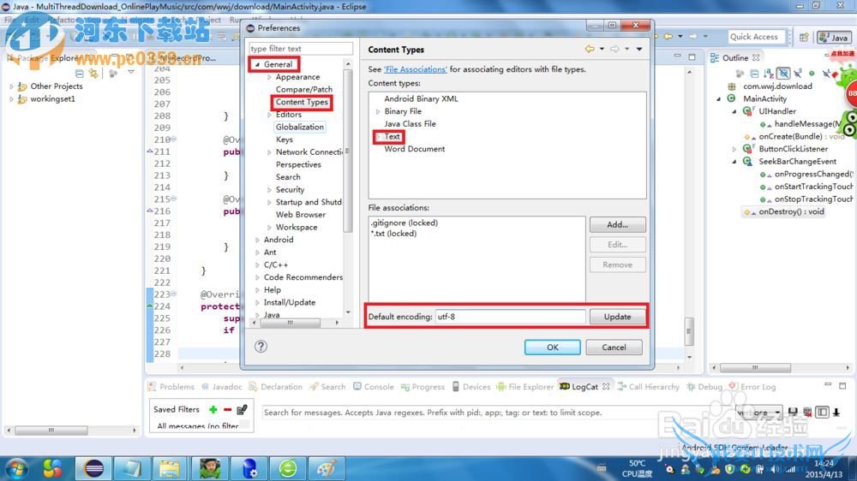857x481 pixels.
Task: Expand the Text content type node
Action: [x=378, y=137]
